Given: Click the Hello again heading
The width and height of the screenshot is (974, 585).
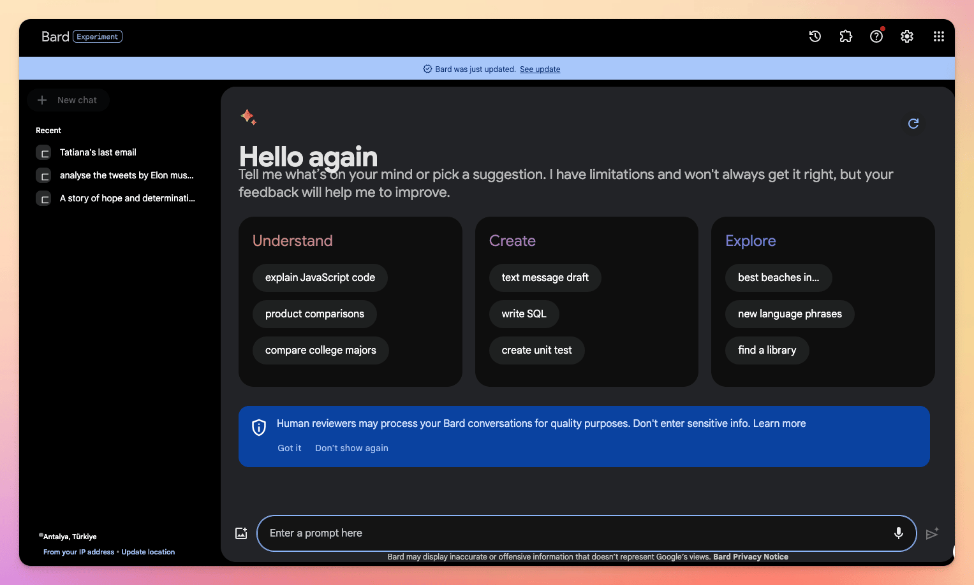Looking at the screenshot, I should pos(308,157).
